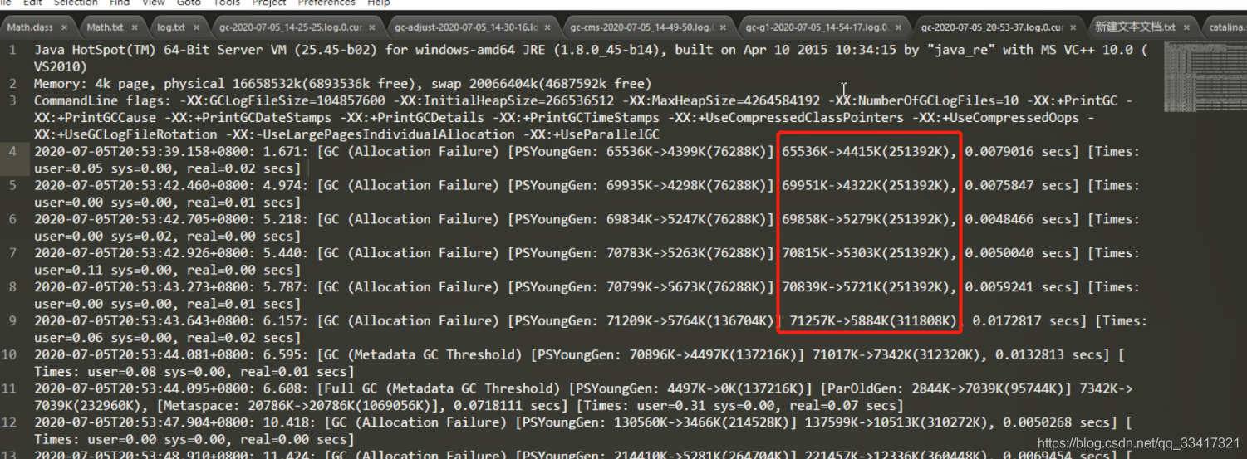Select line number 7 in the gutter

pos(12,252)
